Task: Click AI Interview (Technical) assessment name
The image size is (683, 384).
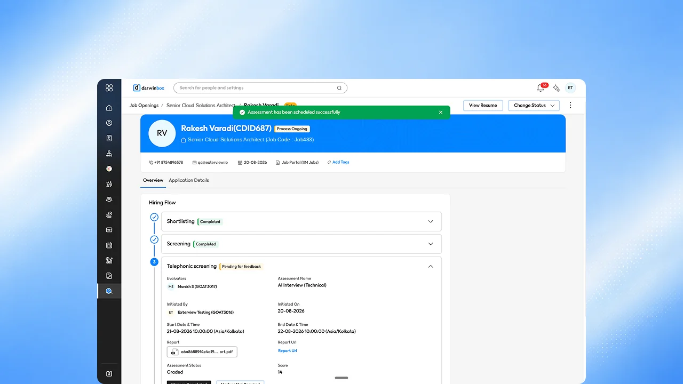Action: click(x=302, y=285)
